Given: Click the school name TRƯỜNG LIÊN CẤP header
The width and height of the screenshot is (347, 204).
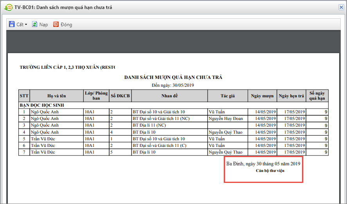Looking at the screenshot, I should (67, 67).
